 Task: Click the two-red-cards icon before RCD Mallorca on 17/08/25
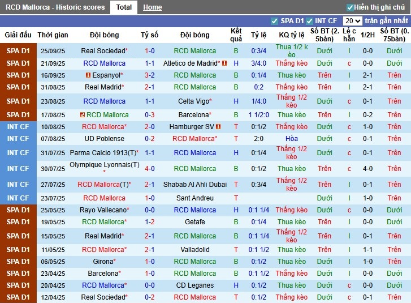(x=83, y=115)
